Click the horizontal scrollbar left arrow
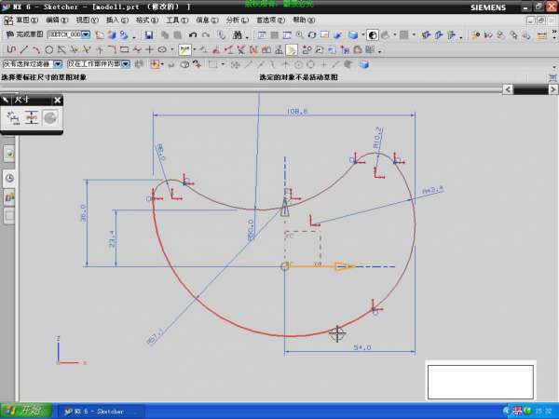 508,88
